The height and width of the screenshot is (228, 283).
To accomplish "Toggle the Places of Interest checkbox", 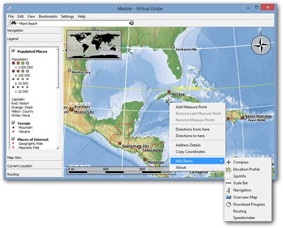I will tap(13, 139).
